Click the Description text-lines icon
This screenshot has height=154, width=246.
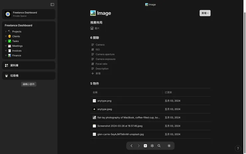pos(92,69)
